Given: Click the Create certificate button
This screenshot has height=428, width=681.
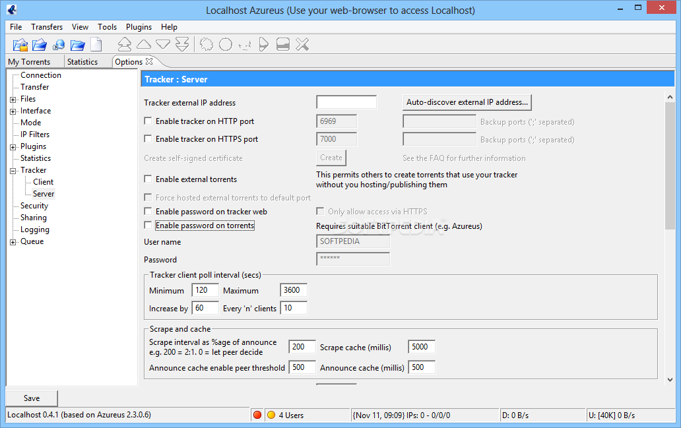Looking at the screenshot, I should (331, 158).
